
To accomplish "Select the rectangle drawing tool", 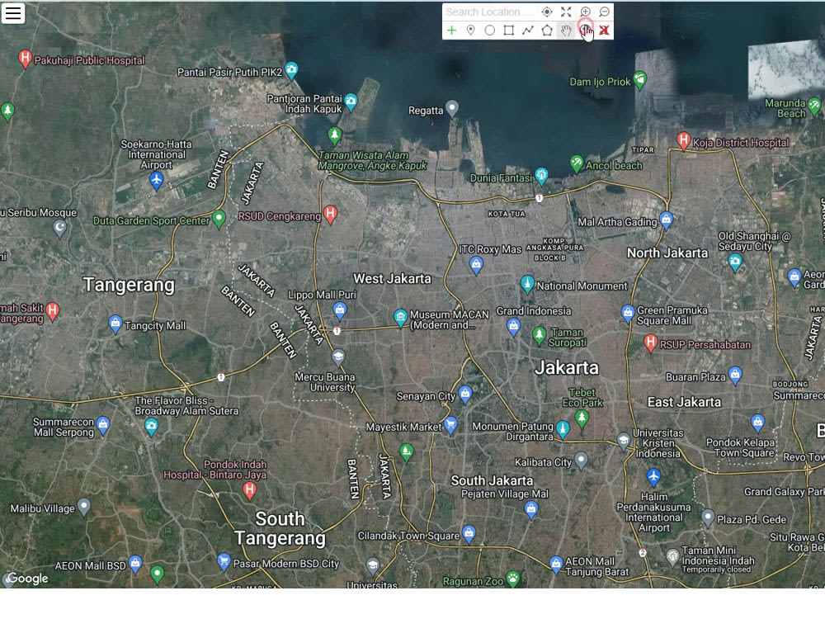I will tap(509, 31).
